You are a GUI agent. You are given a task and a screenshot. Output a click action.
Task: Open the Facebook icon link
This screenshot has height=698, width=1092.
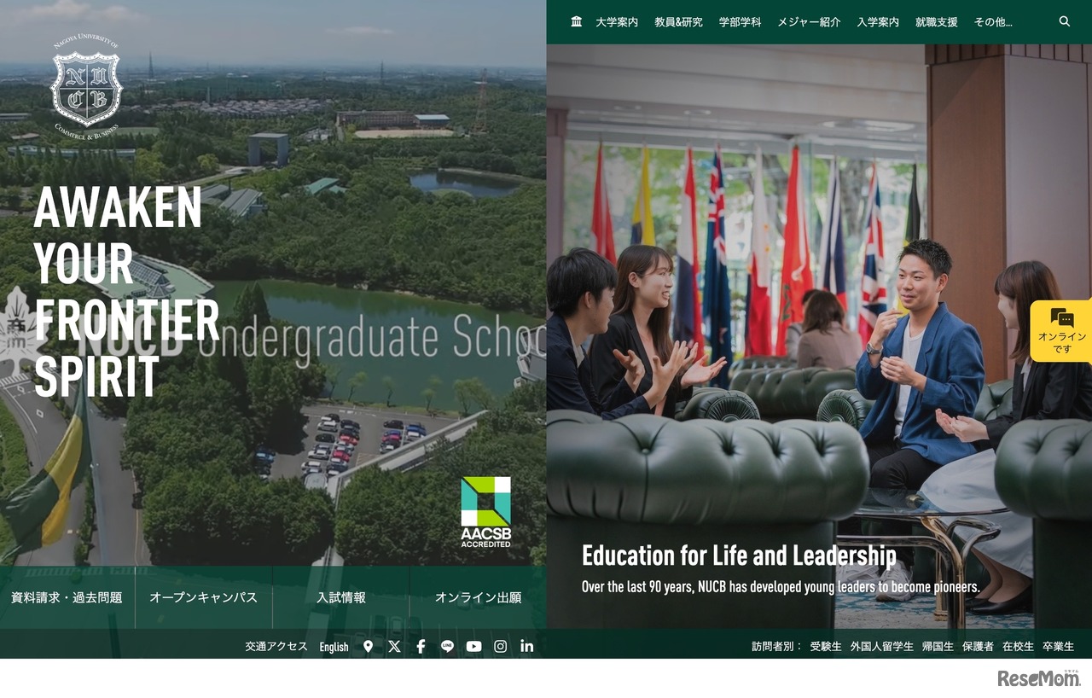pyautogui.click(x=421, y=646)
